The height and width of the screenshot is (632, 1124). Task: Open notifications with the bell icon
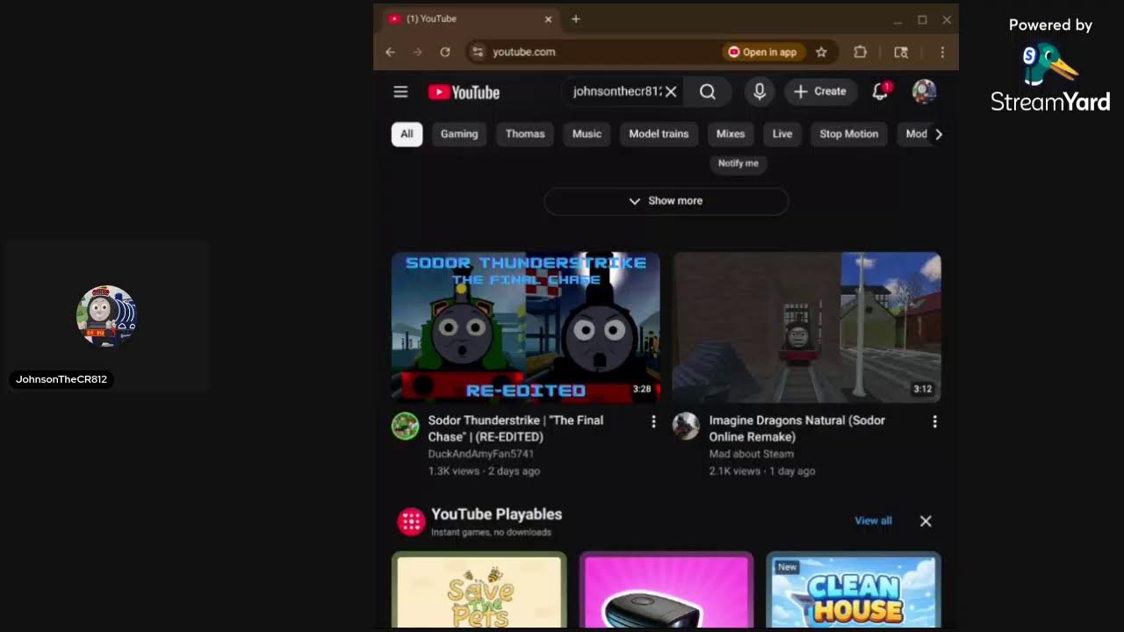880,91
